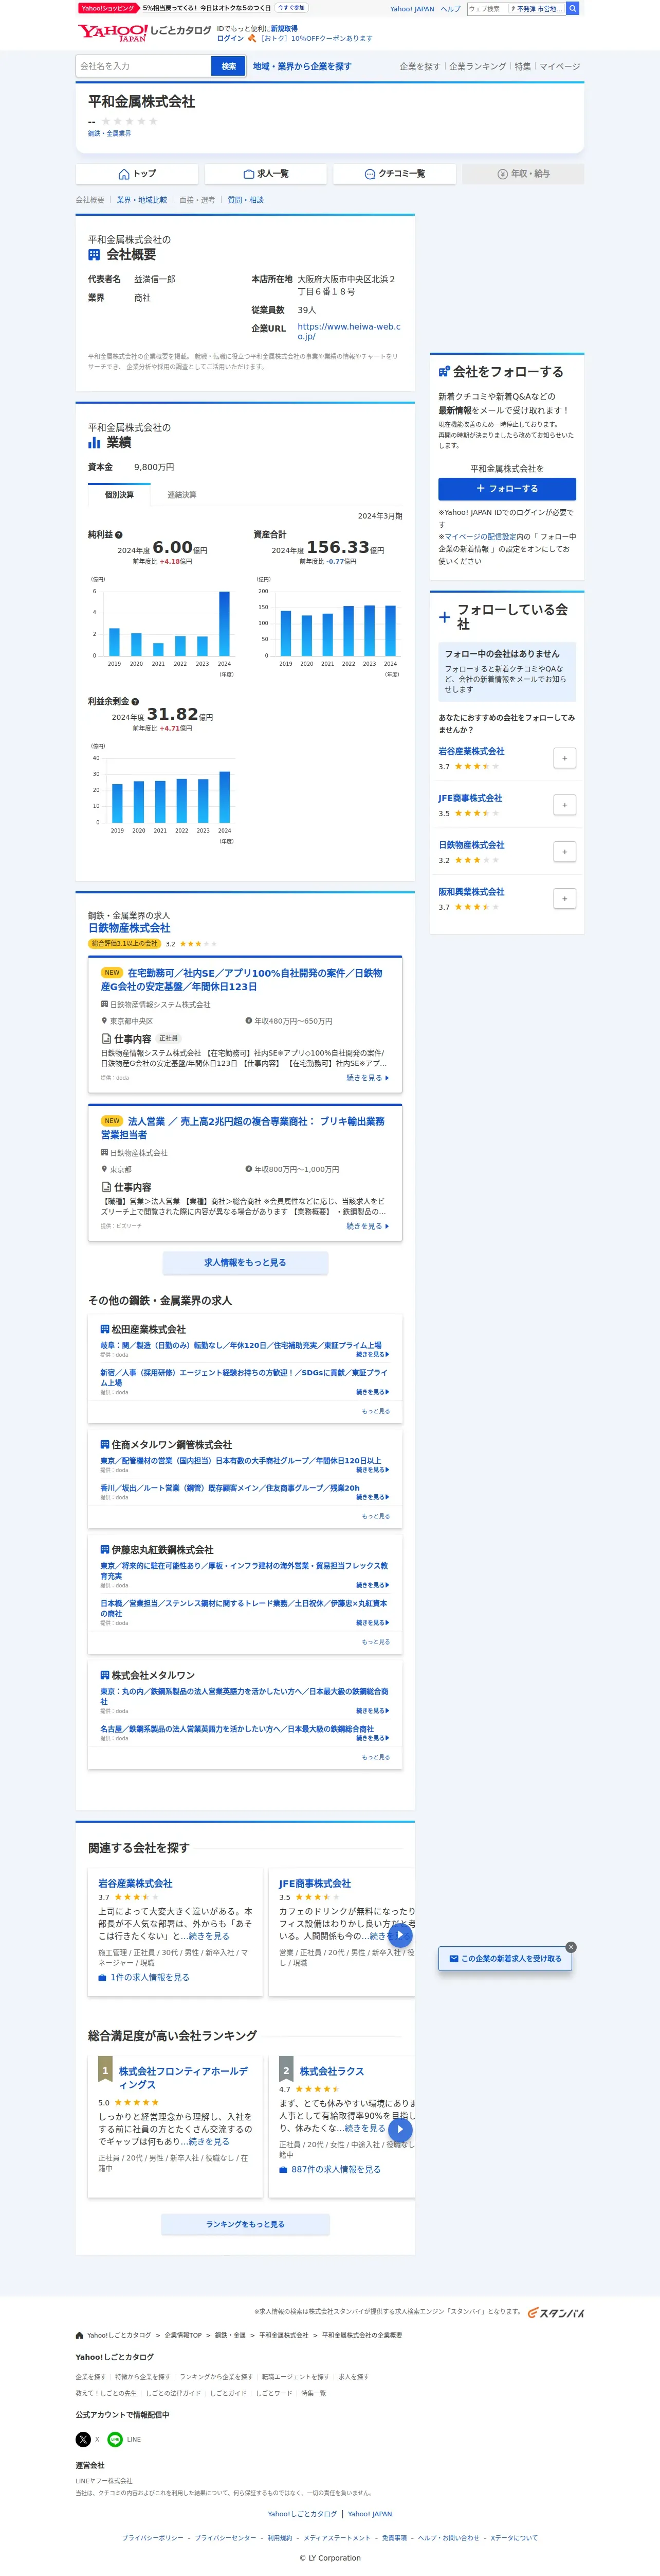Click the 新規取得 link in header
This screenshot has width=660, height=2576.
tap(284, 29)
